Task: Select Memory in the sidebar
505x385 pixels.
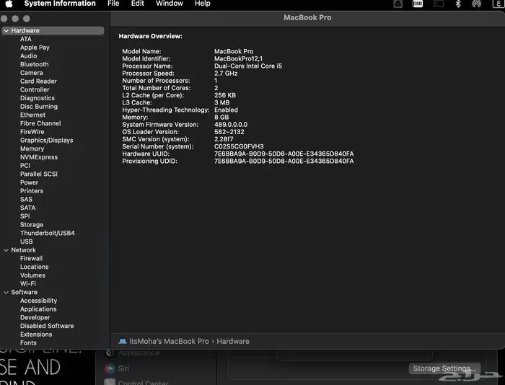Action: [32, 149]
